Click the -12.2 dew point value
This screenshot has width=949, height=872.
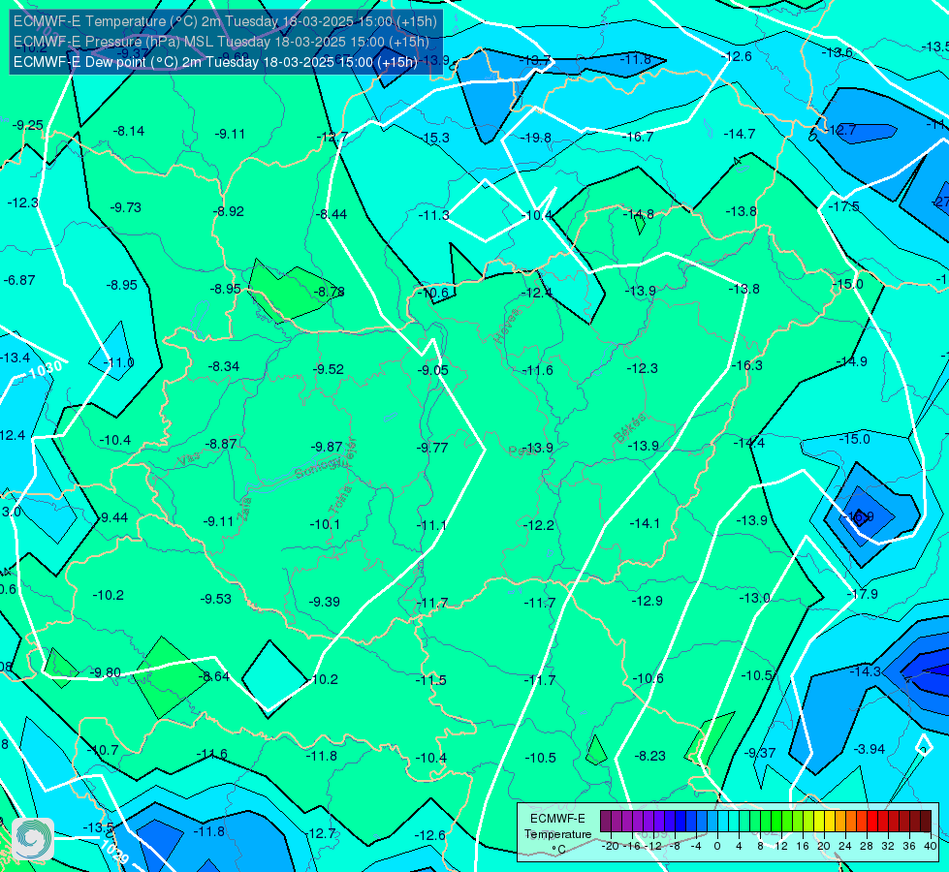pyautogui.click(x=538, y=525)
